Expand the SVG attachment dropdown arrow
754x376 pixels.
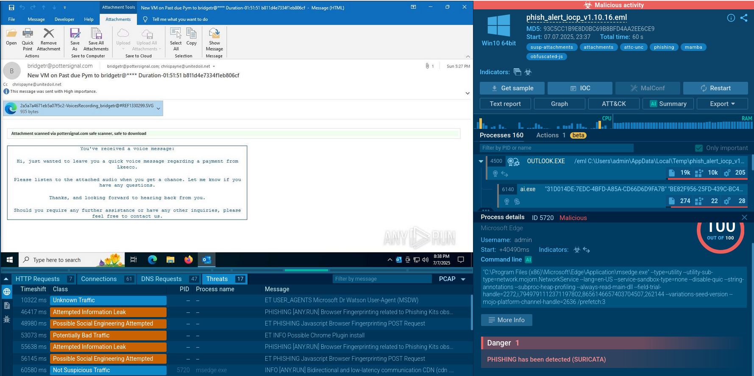point(159,109)
